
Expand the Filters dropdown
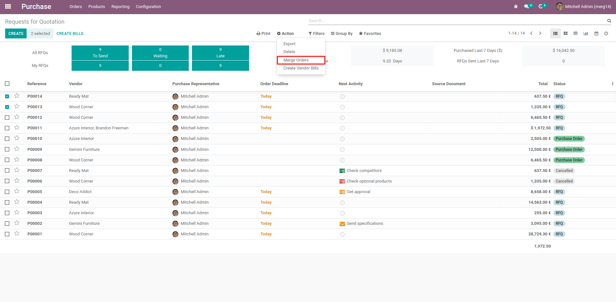317,33
